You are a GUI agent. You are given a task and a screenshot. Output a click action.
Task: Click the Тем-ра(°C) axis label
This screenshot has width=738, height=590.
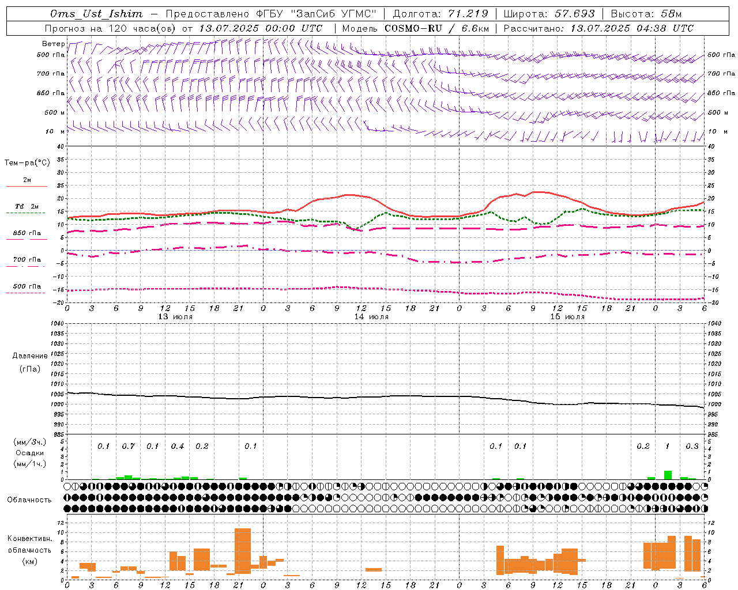tap(27, 163)
